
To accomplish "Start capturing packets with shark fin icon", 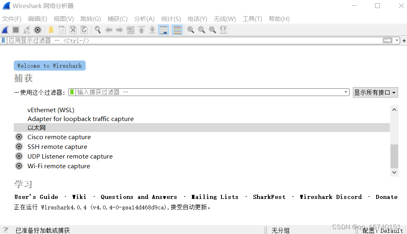I will tap(5, 30).
